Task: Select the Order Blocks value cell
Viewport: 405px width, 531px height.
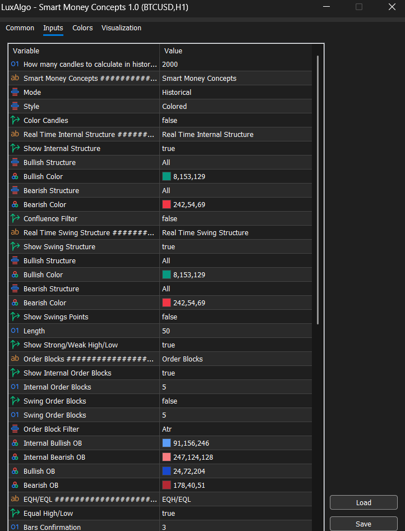Action: coord(236,359)
